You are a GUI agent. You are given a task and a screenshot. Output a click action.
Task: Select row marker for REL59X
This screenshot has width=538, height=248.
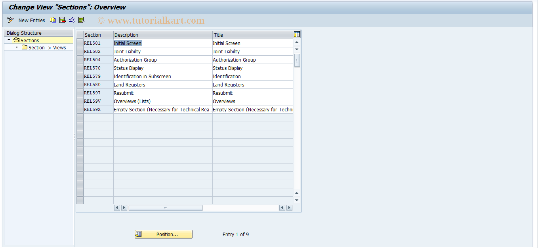(x=80, y=109)
